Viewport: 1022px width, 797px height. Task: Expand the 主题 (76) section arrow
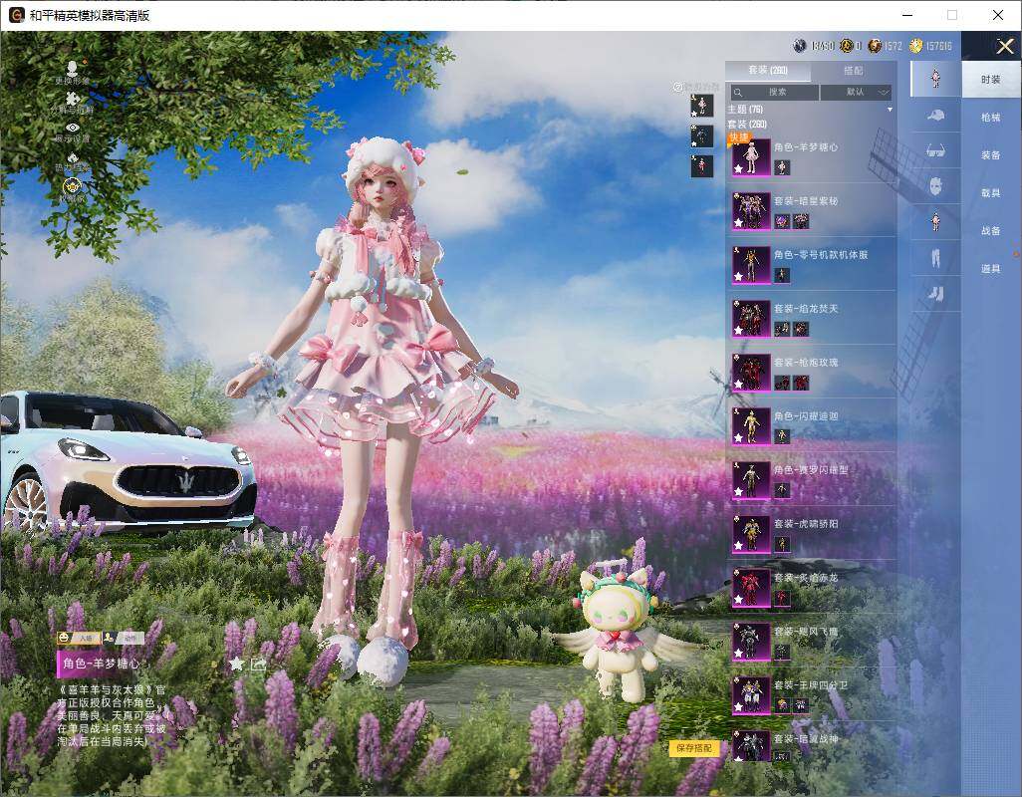pyautogui.click(x=890, y=110)
